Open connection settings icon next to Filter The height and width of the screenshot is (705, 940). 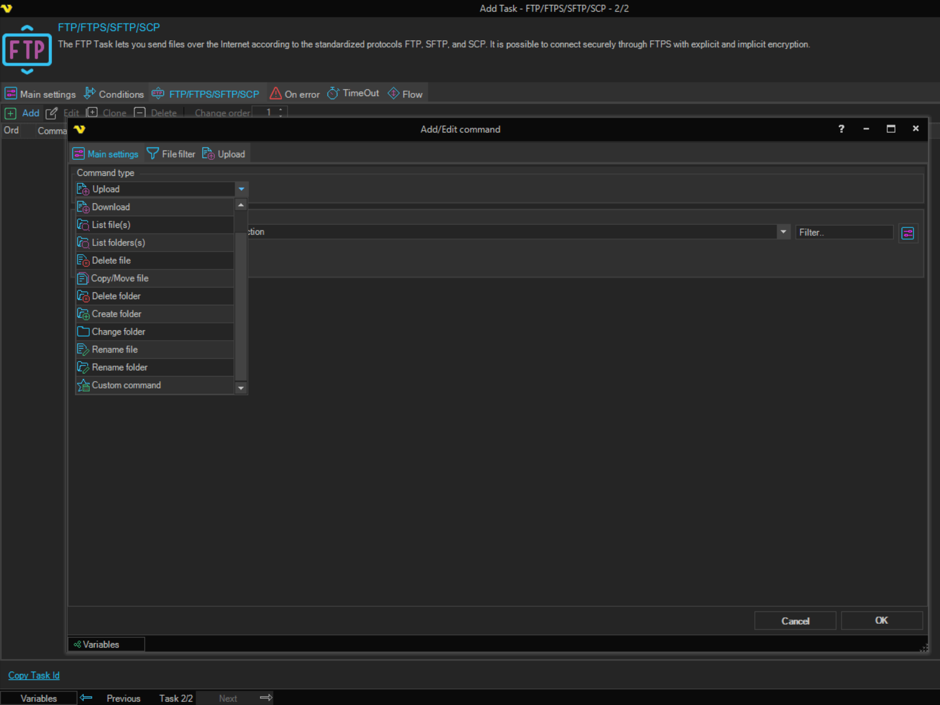[908, 233]
